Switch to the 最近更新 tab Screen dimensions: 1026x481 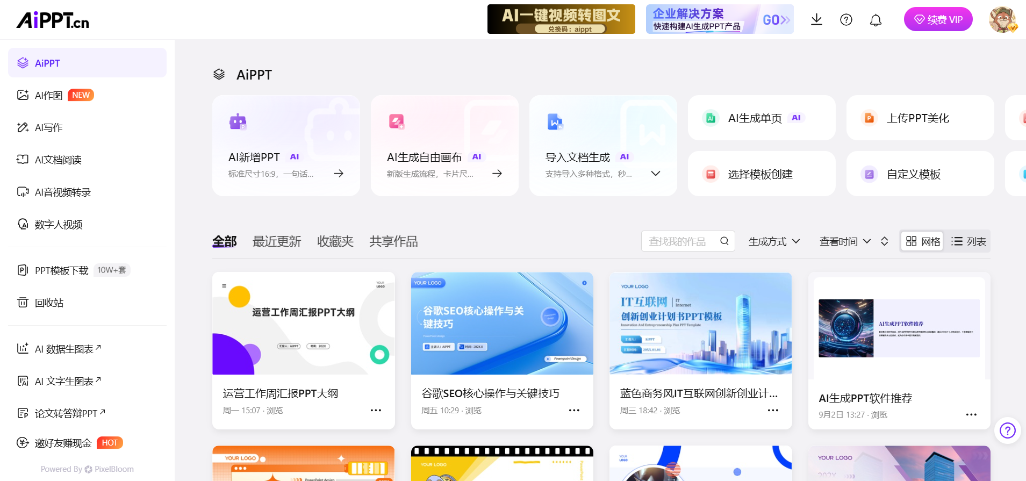277,242
